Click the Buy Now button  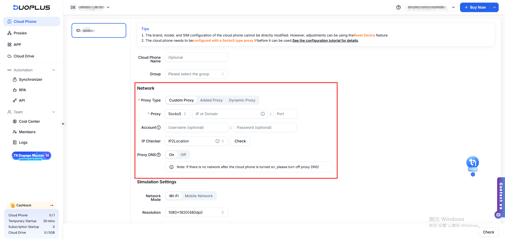point(475,7)
